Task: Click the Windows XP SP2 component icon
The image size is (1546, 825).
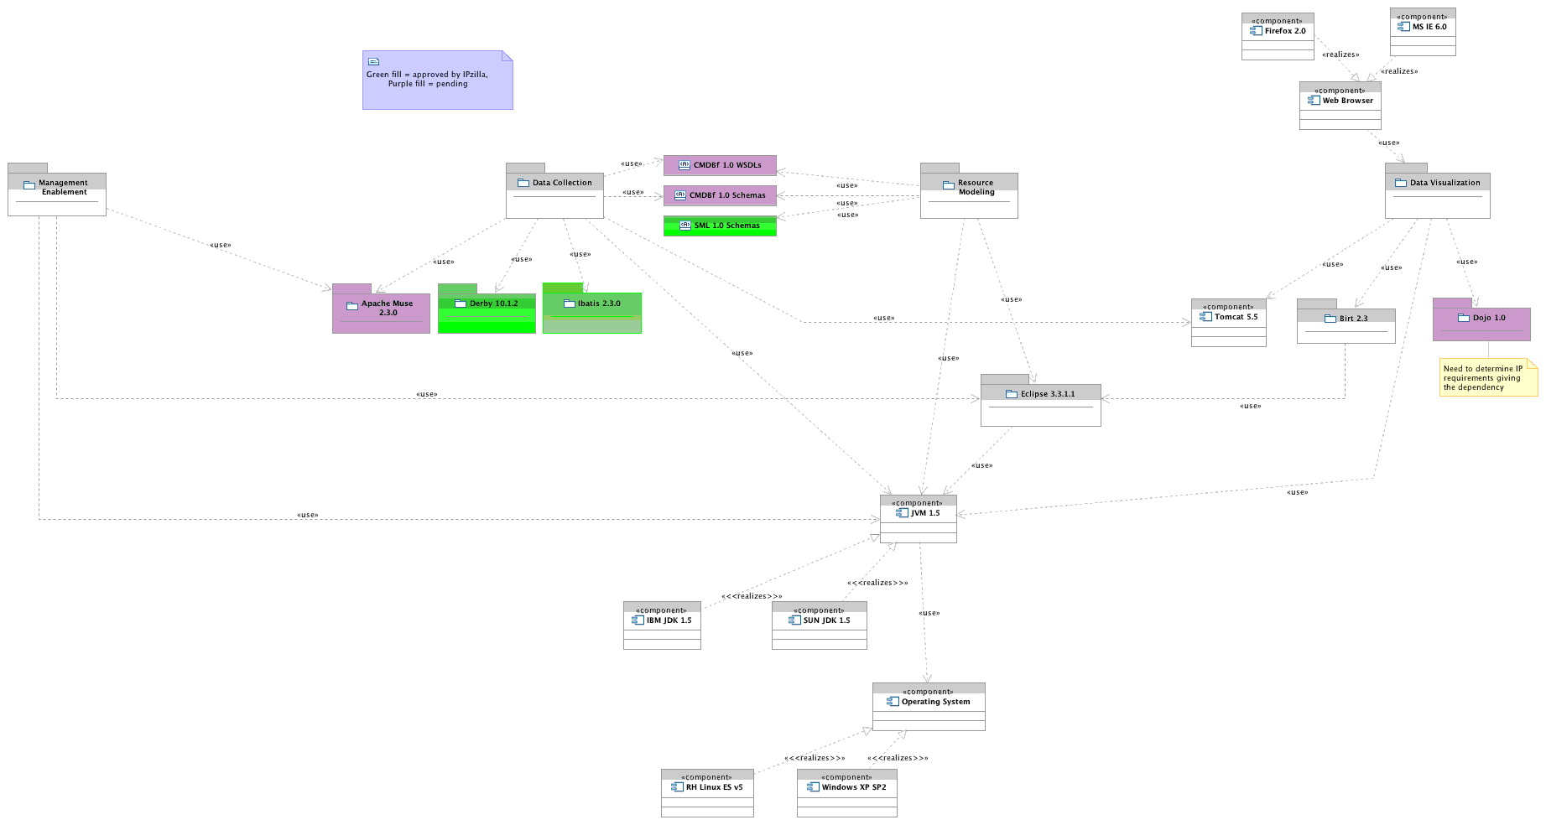Action: coord(813,787)
